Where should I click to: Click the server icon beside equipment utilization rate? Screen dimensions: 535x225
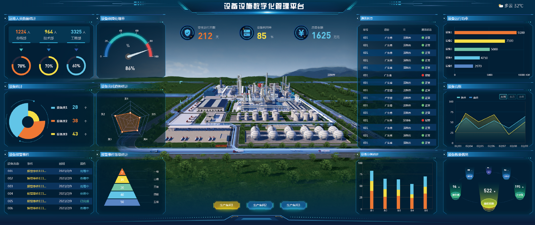[x=247, y=33]
